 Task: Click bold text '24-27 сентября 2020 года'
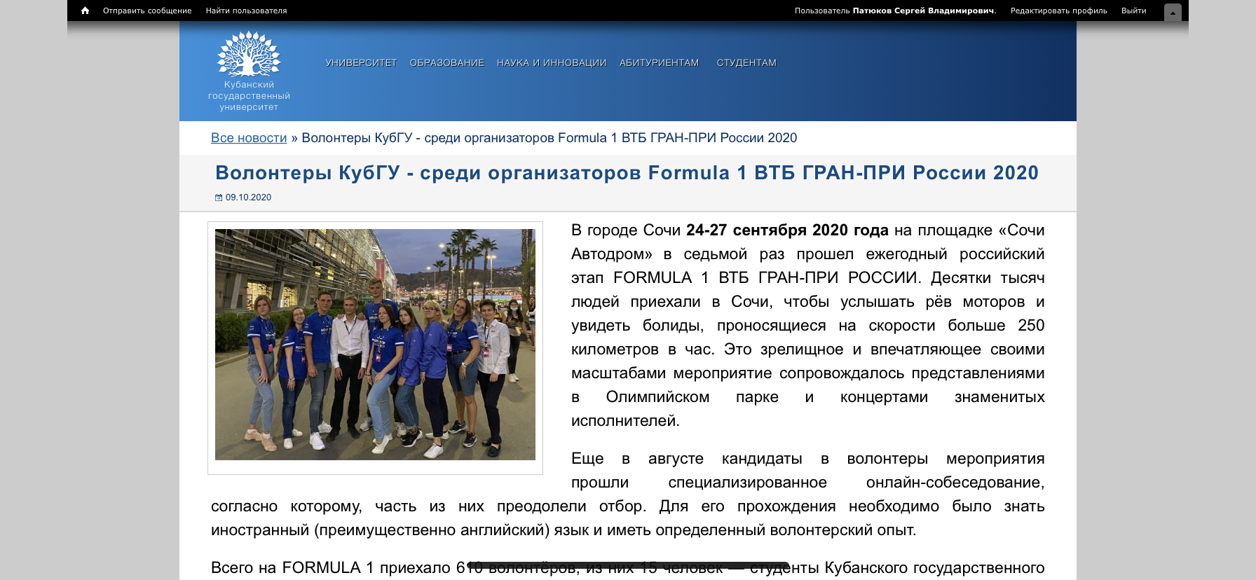point(787,230)
